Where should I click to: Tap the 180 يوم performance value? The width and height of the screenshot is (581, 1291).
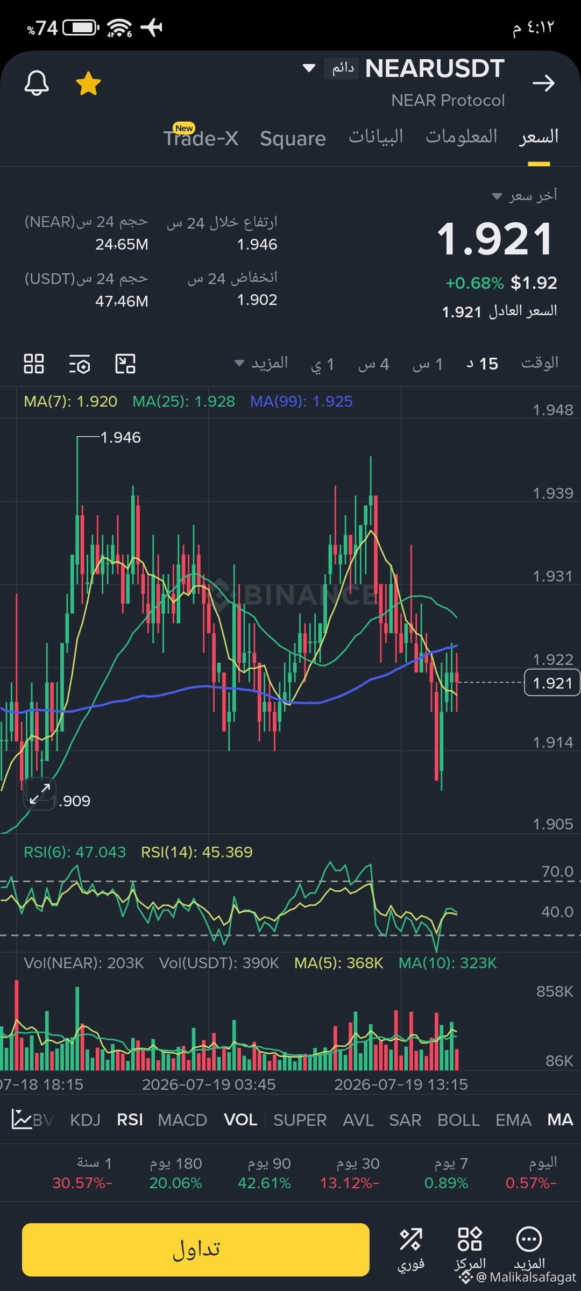[x=175, y=1183]
